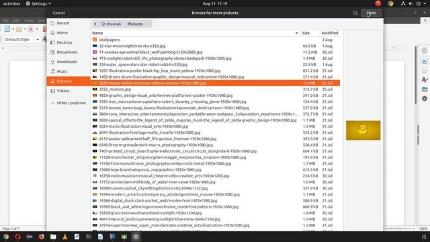Select 2629-meme-smiley-emoticon-yellow-cartoon file
Image resolution: width=430 pixels, height=242 pixels.
coord(215,83)
